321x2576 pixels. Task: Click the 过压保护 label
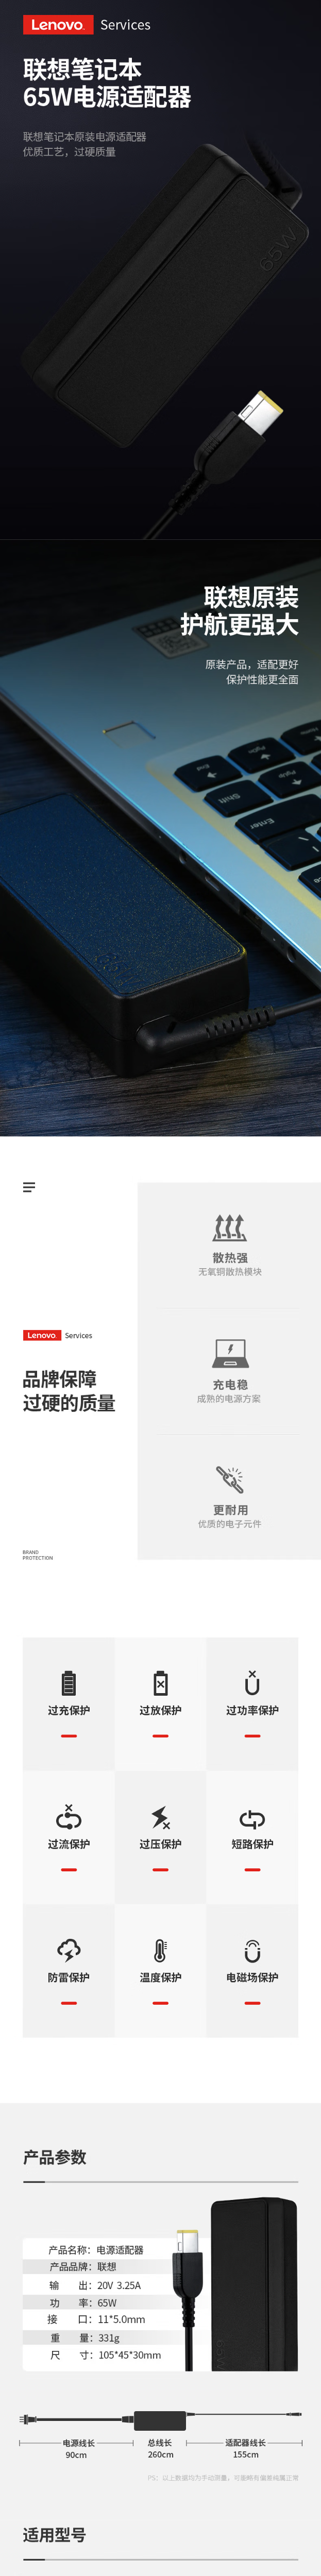coord(160,1844)
